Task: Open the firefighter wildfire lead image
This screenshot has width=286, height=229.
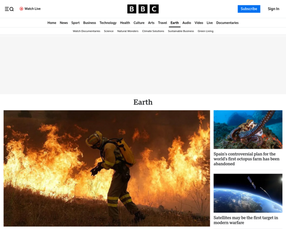Action: pos(107,168)
